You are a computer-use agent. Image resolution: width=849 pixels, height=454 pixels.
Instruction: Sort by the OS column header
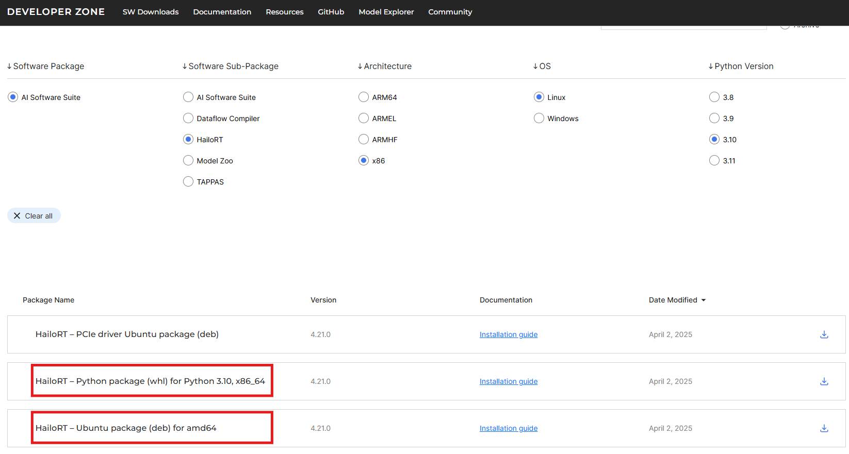(542, 66)
